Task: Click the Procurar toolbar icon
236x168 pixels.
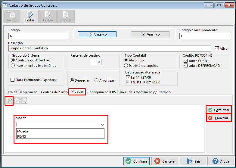Action: 66,16
